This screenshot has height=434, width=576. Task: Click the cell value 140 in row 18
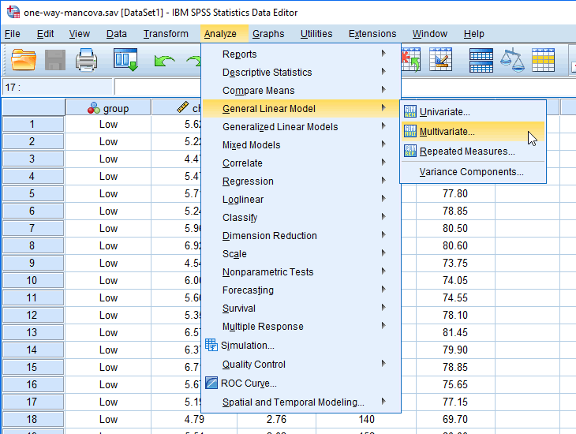pos(366,419)
